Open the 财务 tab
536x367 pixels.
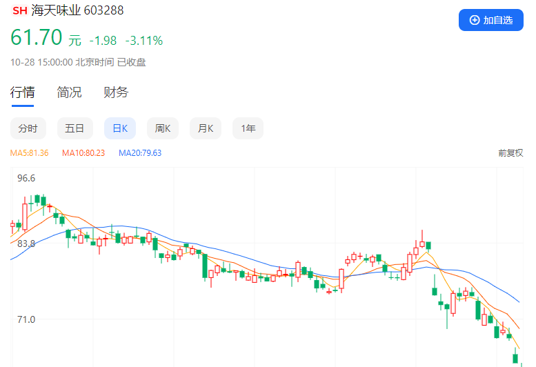click(x=116, y=92)
